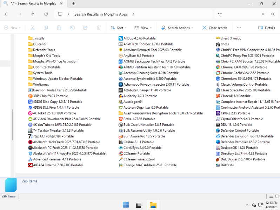
Task: Click the This PC monitor breadcrumb icon
Action: click(x=60, y=14)
